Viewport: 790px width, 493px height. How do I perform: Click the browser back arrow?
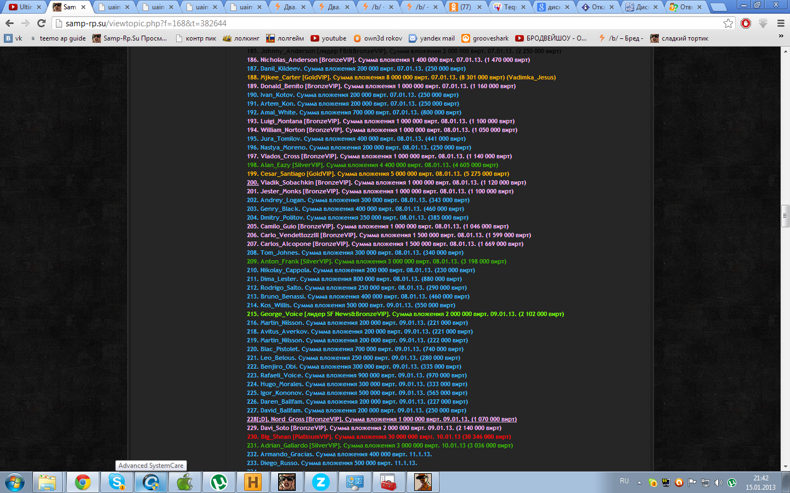pyautogui.click(x=9, y=23)
